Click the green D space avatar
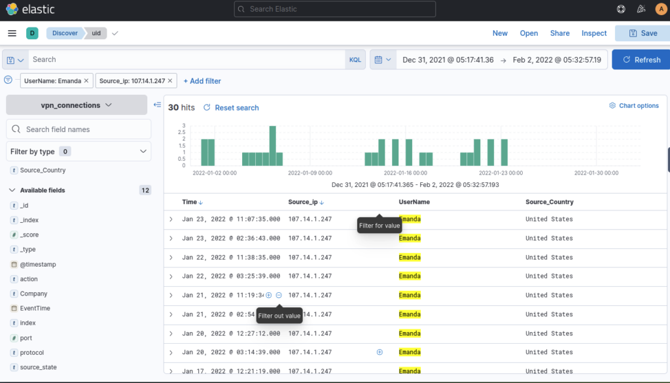670x383 pixels. 32,33
